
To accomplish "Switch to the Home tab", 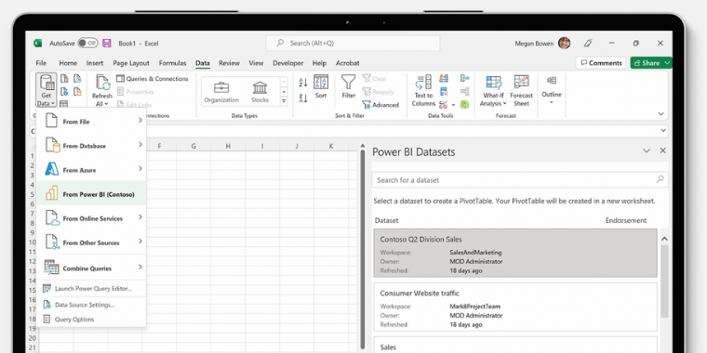I will coord(68,63).
